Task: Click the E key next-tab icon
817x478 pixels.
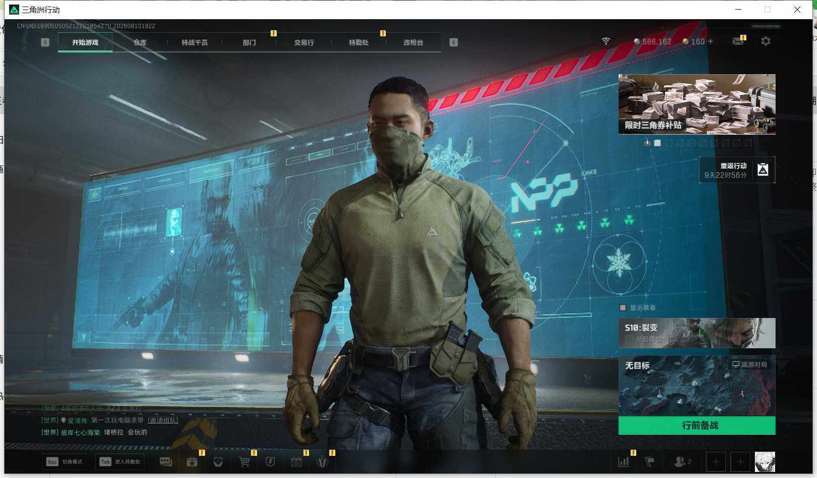Action: 453,42
